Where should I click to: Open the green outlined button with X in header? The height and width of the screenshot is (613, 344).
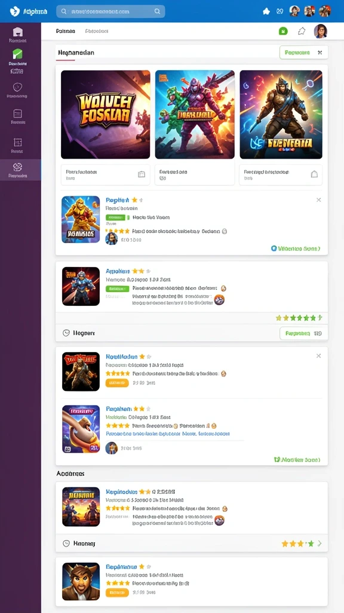pyautogui.click(x=304, y=53)
